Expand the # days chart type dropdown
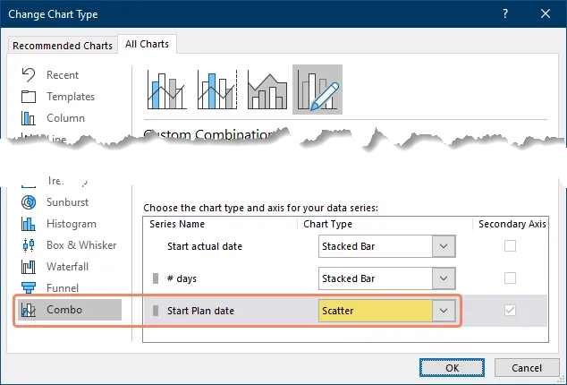 click(444, 278)
